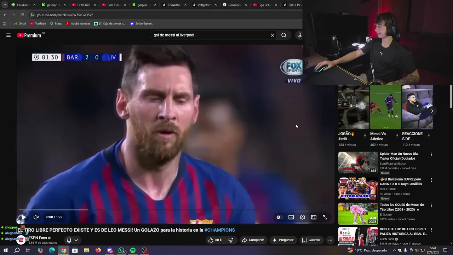Image resolution: width=453 pixels, height=255 pixels.
Task: Open options for JOGÃO #edit short
Action: 365,135
